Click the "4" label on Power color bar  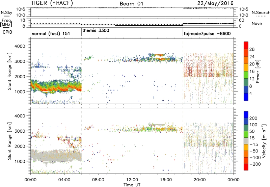tap(251, 93)
